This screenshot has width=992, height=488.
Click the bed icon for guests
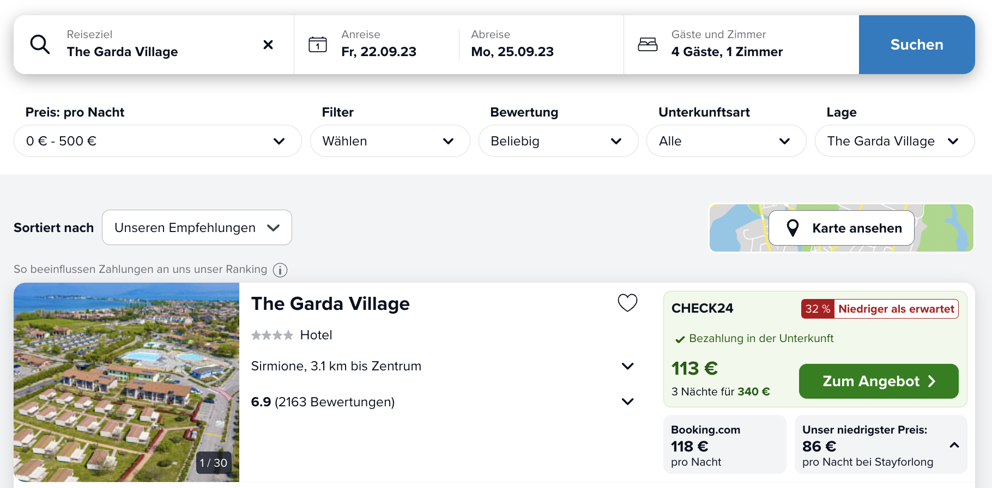click(x=648, y=44)
